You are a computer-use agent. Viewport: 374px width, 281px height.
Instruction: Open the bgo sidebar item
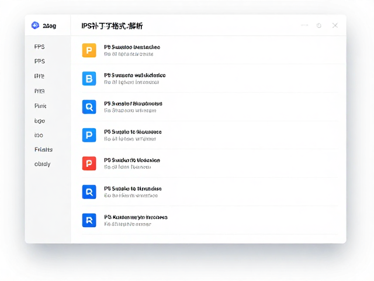click(x=39, y=121)
